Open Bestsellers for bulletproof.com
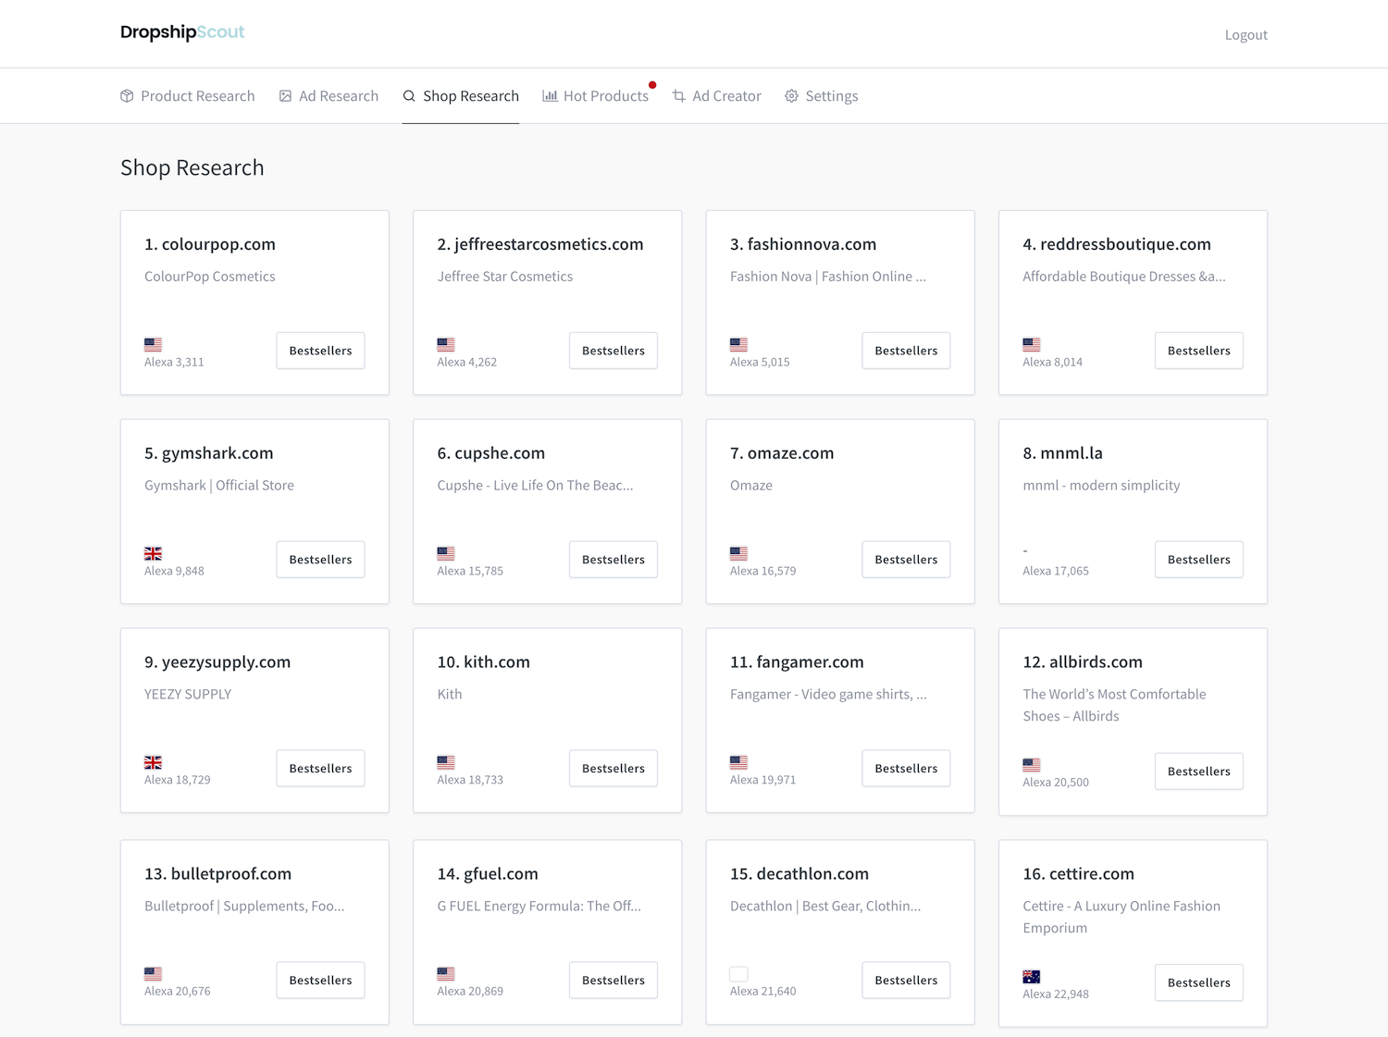 320,981
